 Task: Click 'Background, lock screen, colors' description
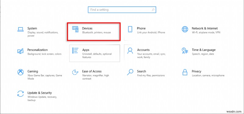pos(44,54)
